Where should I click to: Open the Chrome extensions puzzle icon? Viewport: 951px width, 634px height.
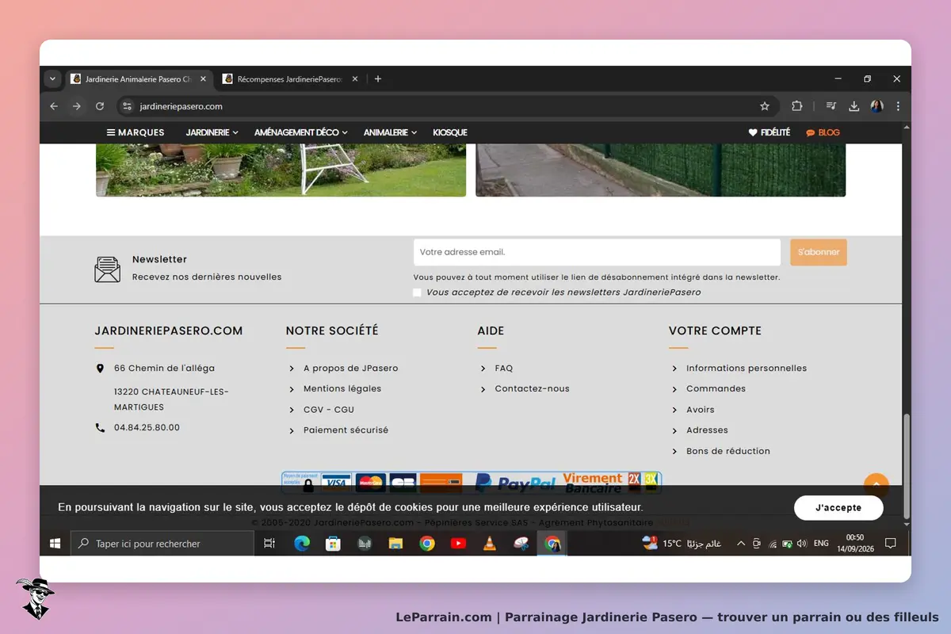[x=797, y=106]
